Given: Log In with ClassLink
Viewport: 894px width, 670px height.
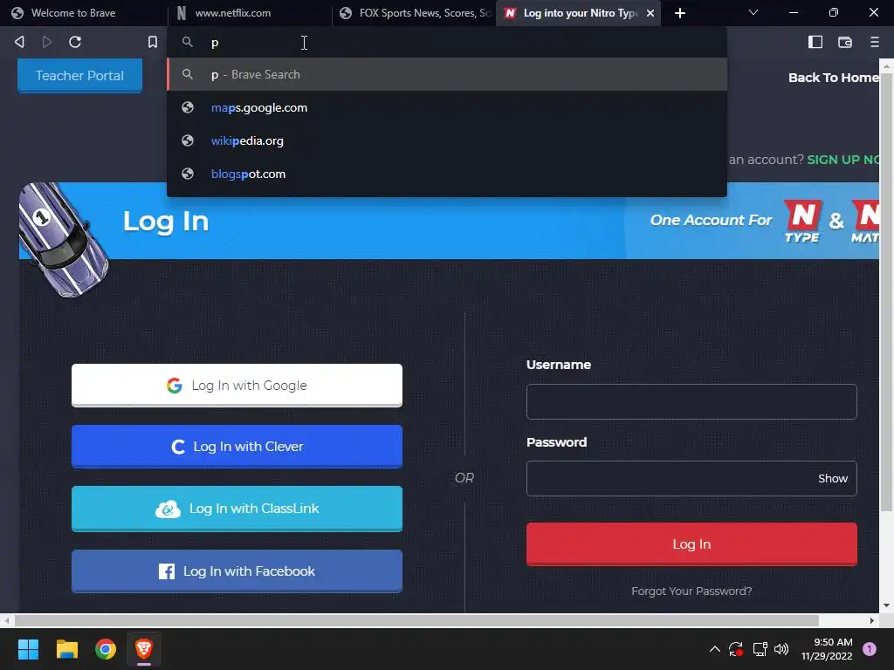Looking at the screenshot, I should (237, 509).
